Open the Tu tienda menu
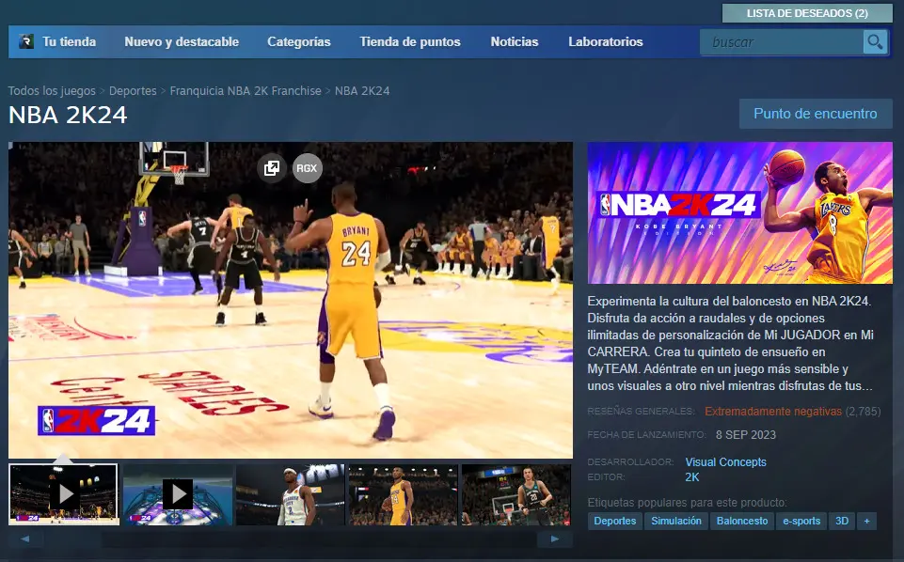Screen dimensions: 904x562 coord(70,42)
